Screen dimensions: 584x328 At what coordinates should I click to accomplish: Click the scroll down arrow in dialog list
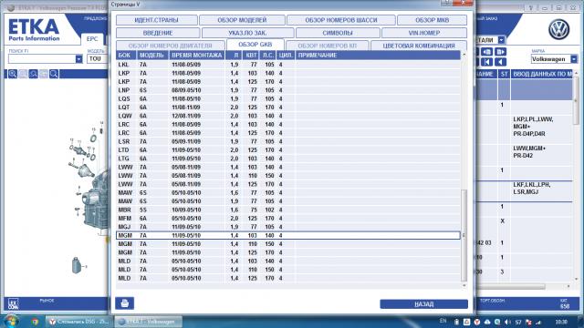464,285
